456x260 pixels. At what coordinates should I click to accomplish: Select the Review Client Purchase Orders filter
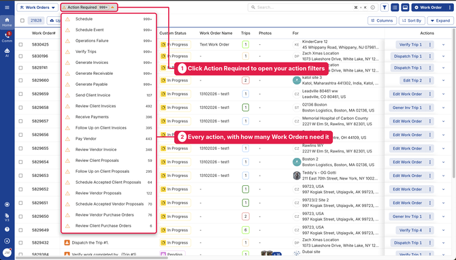click(109, 226)
